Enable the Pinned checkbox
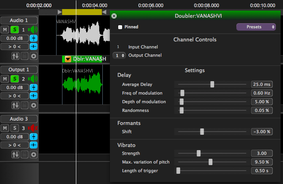 click(120, 27)
